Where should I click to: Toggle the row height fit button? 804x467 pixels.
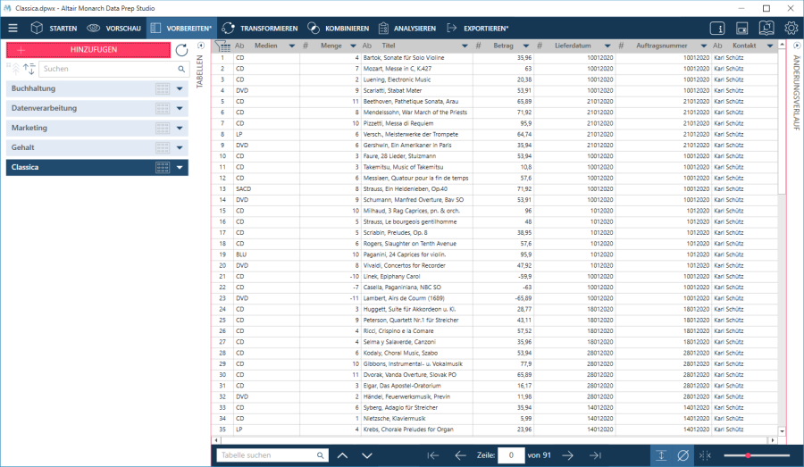[661, 455]
